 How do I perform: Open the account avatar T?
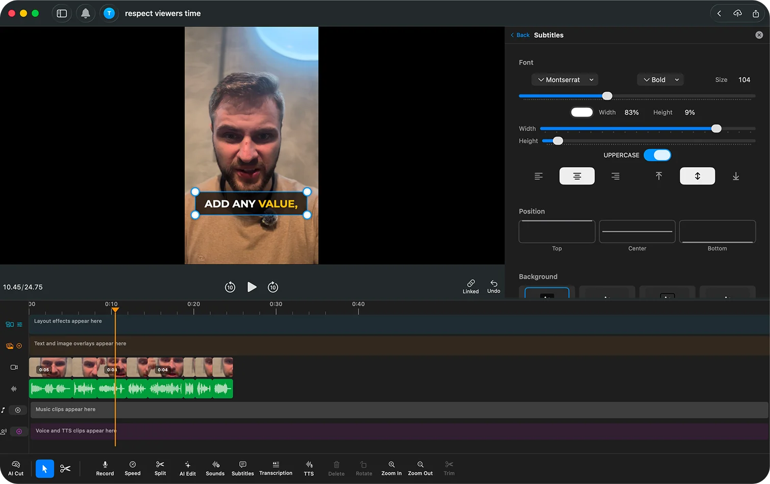pyautogui.click(x=109, y=13)
